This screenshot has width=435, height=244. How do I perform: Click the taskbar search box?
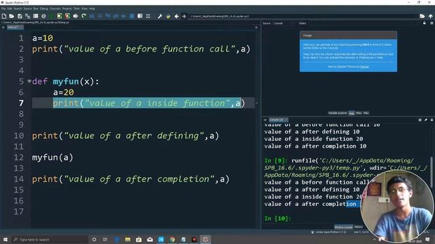pyautogui.click(x=50, y=239)
